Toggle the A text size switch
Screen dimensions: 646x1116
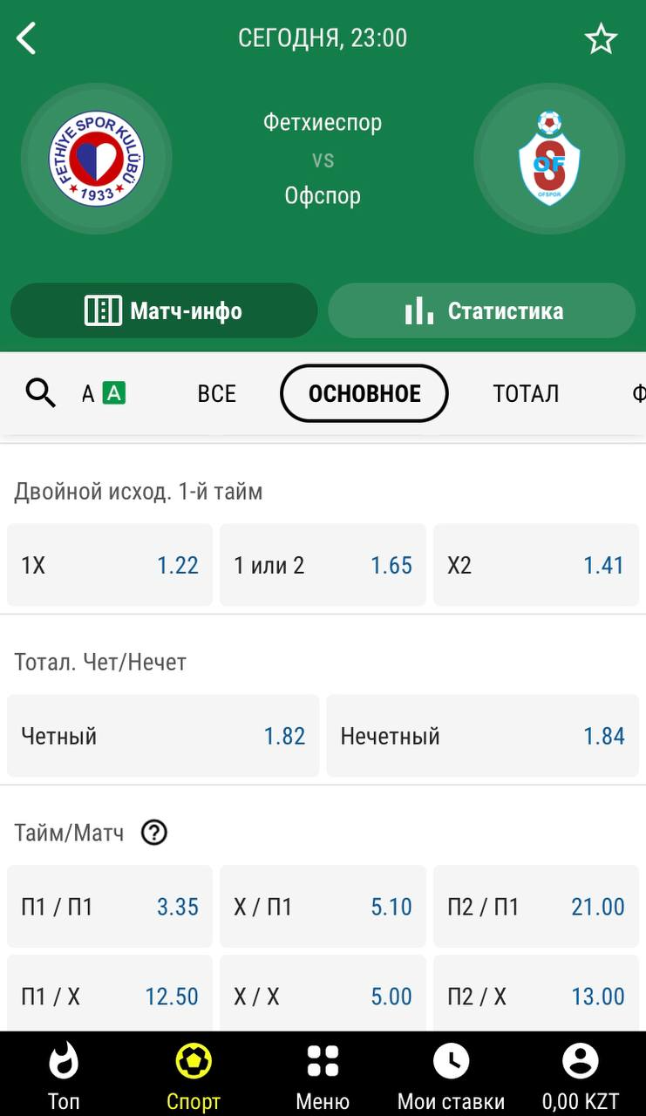point(105,394)
